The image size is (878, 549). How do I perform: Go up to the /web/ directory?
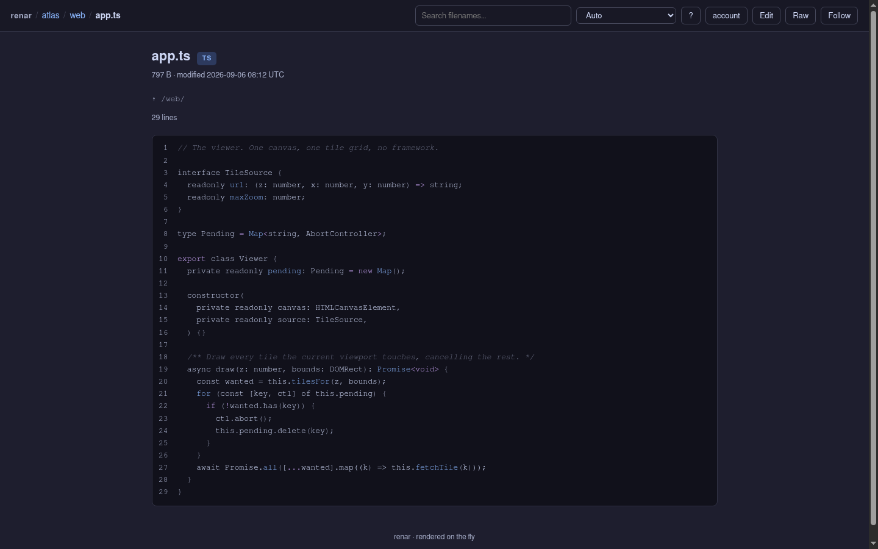[168, 99]
